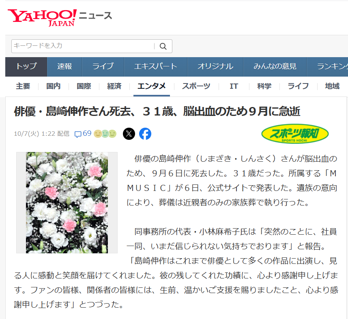Viewport: 348px width, 319px height.
Task: Share article on Facebook
Action: point(145,134)
